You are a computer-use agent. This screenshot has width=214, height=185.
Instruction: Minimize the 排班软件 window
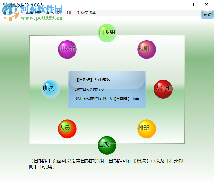178,5
